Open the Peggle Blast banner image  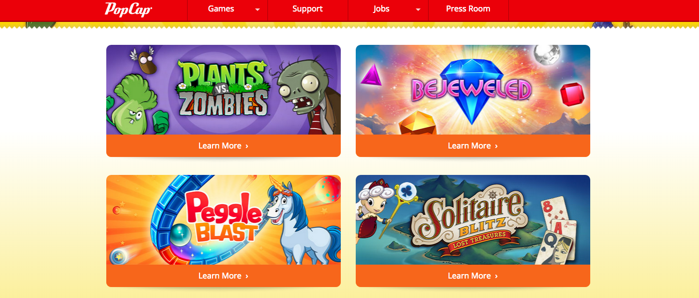224,220
